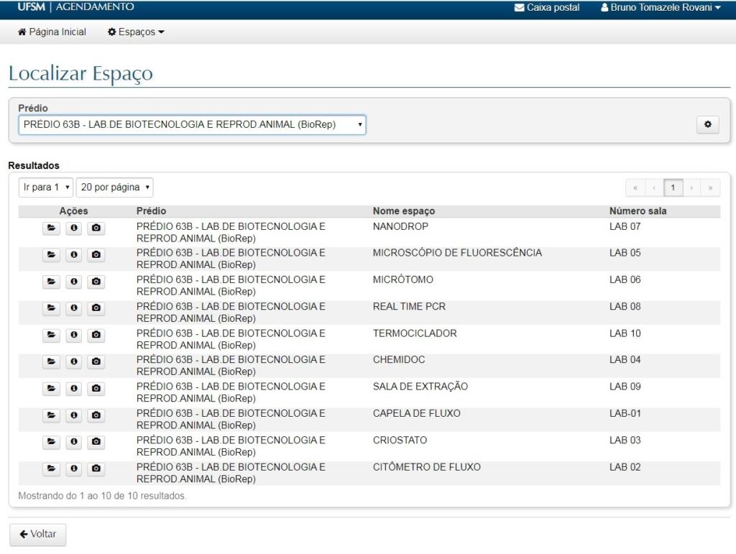The image size is (736, 554).
Task: Expand the Prédio building dropdown
Action: click(x=192, y=124)
